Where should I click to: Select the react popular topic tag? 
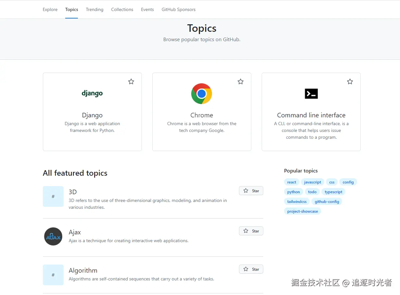click(x=292, y=182)
